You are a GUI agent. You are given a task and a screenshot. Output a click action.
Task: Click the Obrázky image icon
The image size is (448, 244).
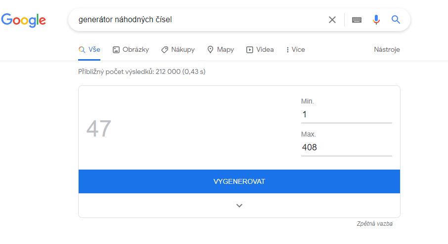click(x=116, y=50)
